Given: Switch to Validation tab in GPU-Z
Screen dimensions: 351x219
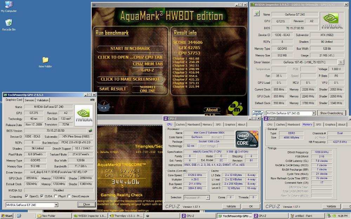Looking at the screenshot, I should pyautogui.click(x=42, y=100).
